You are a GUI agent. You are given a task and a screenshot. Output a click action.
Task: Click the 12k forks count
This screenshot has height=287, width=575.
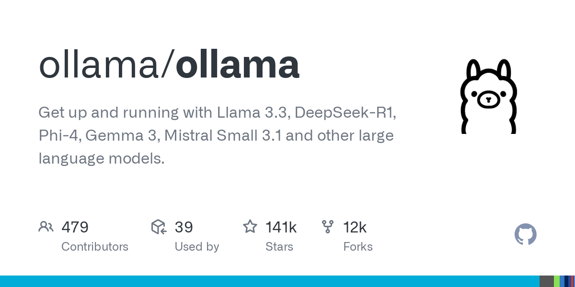(355, 227)
